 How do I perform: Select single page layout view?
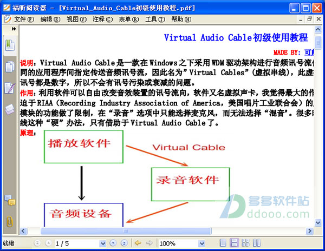tap(223, 243)
